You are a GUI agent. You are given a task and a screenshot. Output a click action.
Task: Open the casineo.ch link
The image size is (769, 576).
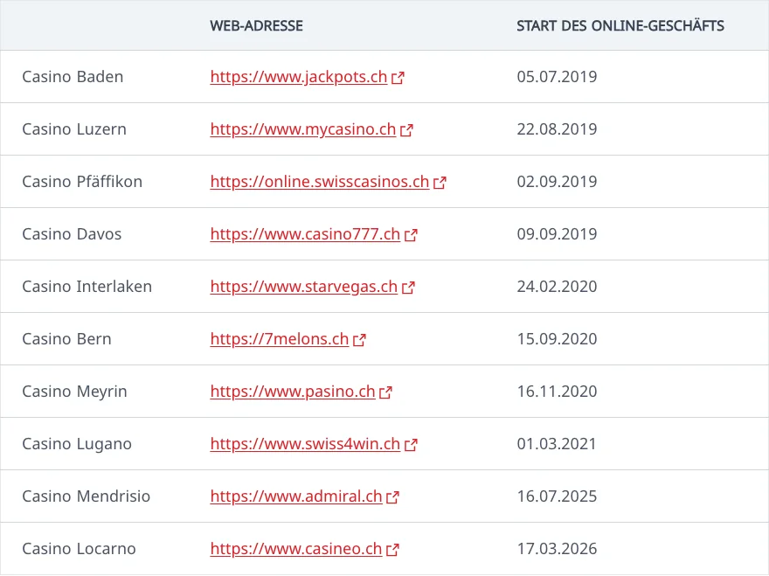point(296,550)
